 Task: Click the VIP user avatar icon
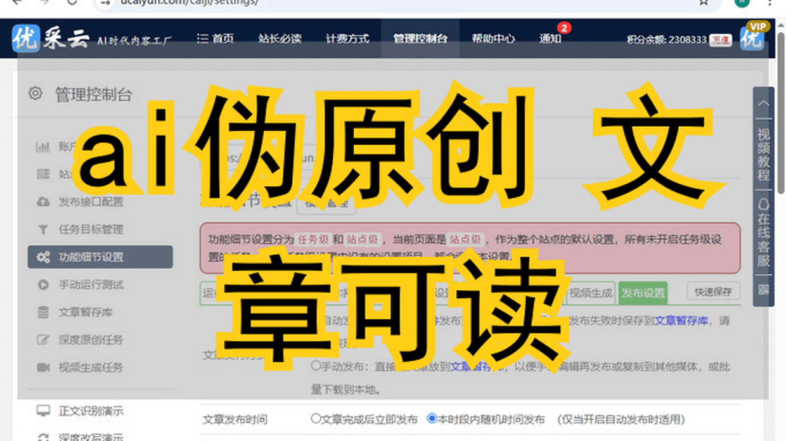[752, 39]
